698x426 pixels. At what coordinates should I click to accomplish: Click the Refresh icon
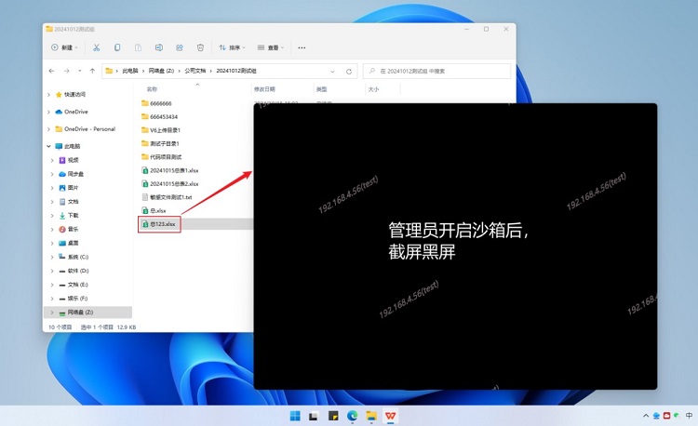point(349,72)
